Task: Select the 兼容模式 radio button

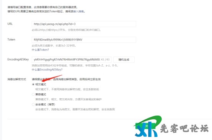Action: [33, 94]
